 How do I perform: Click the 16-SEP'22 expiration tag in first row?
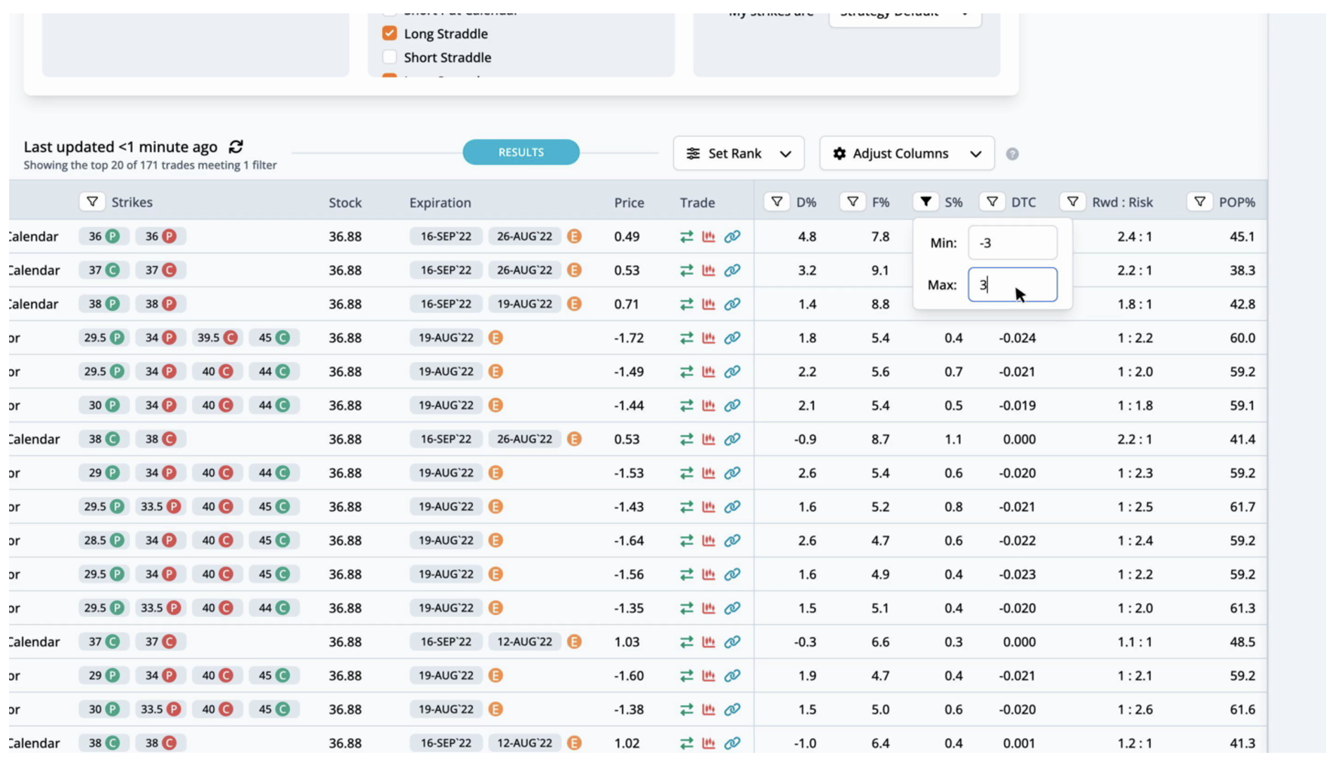pos(445,237)
